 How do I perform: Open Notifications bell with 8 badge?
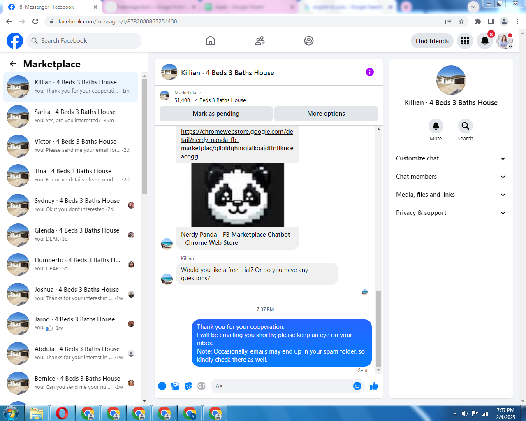pyautogui.click(x=485, y=41)
